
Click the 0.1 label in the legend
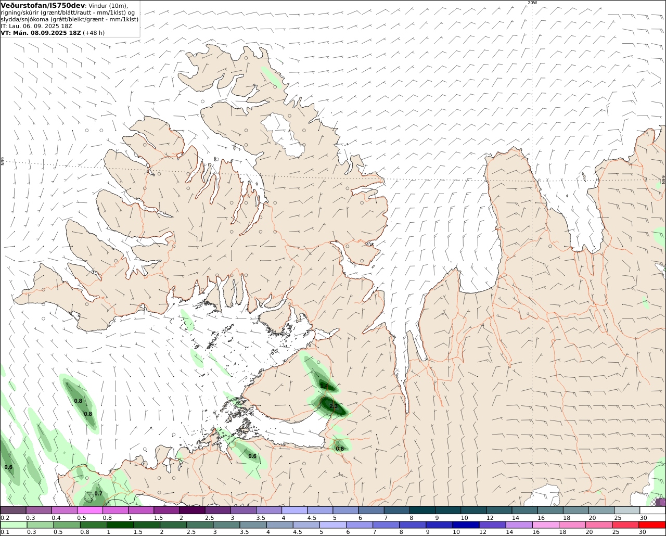pos(5,532)
